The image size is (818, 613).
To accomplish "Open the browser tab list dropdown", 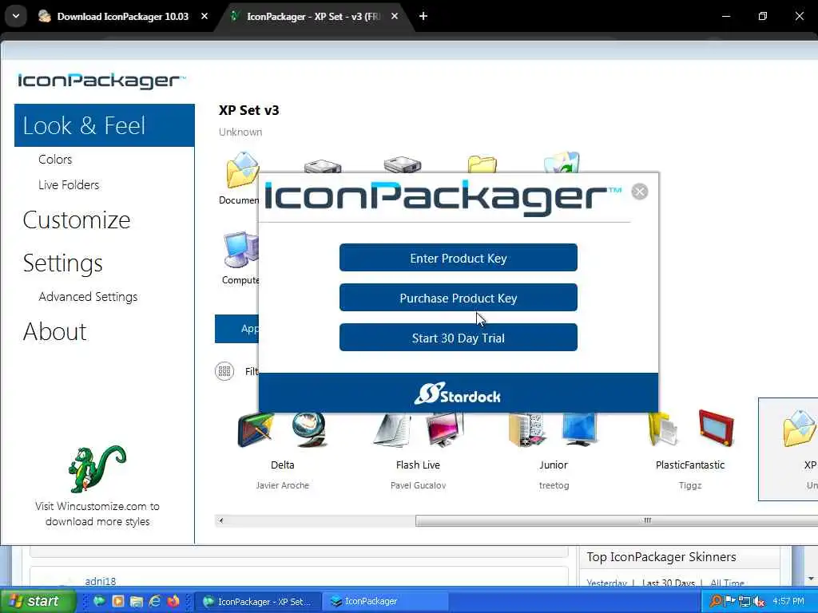I will click(16, 16).
